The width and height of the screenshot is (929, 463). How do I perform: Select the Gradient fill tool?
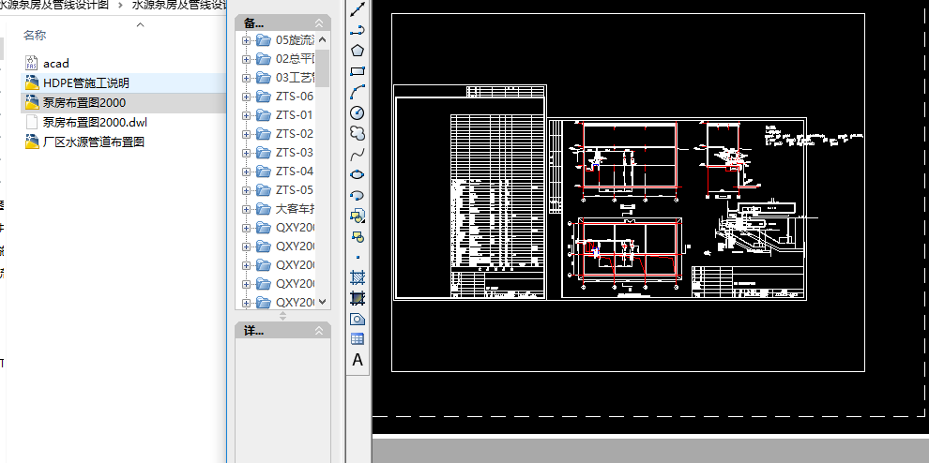click(358, 298)
